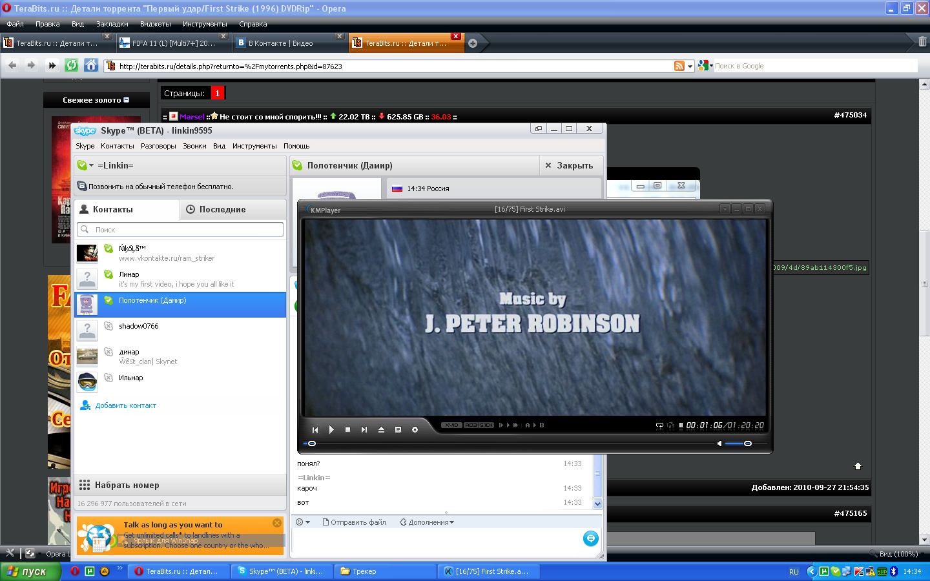930x581 pixels.
Task: Open Дополнения dropdown in Skype chat
Action: pyautogui.click(x=427, y=522)
